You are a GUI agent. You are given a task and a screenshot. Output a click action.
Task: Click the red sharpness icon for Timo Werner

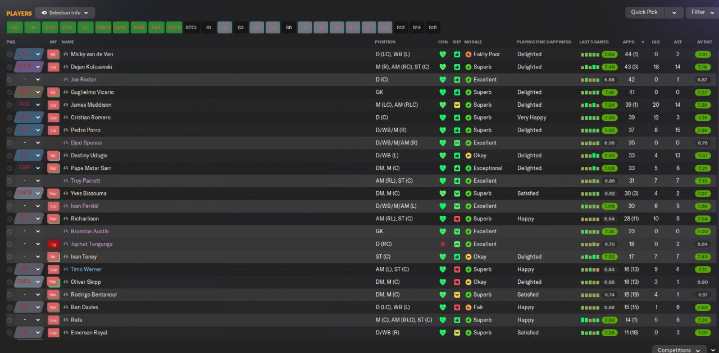[457, 269]
